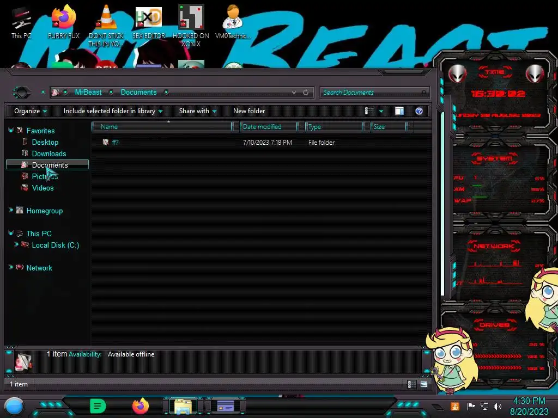Expand breadcrumb arrow after MrBeast

pyautogui.click(x=111, y=92)
